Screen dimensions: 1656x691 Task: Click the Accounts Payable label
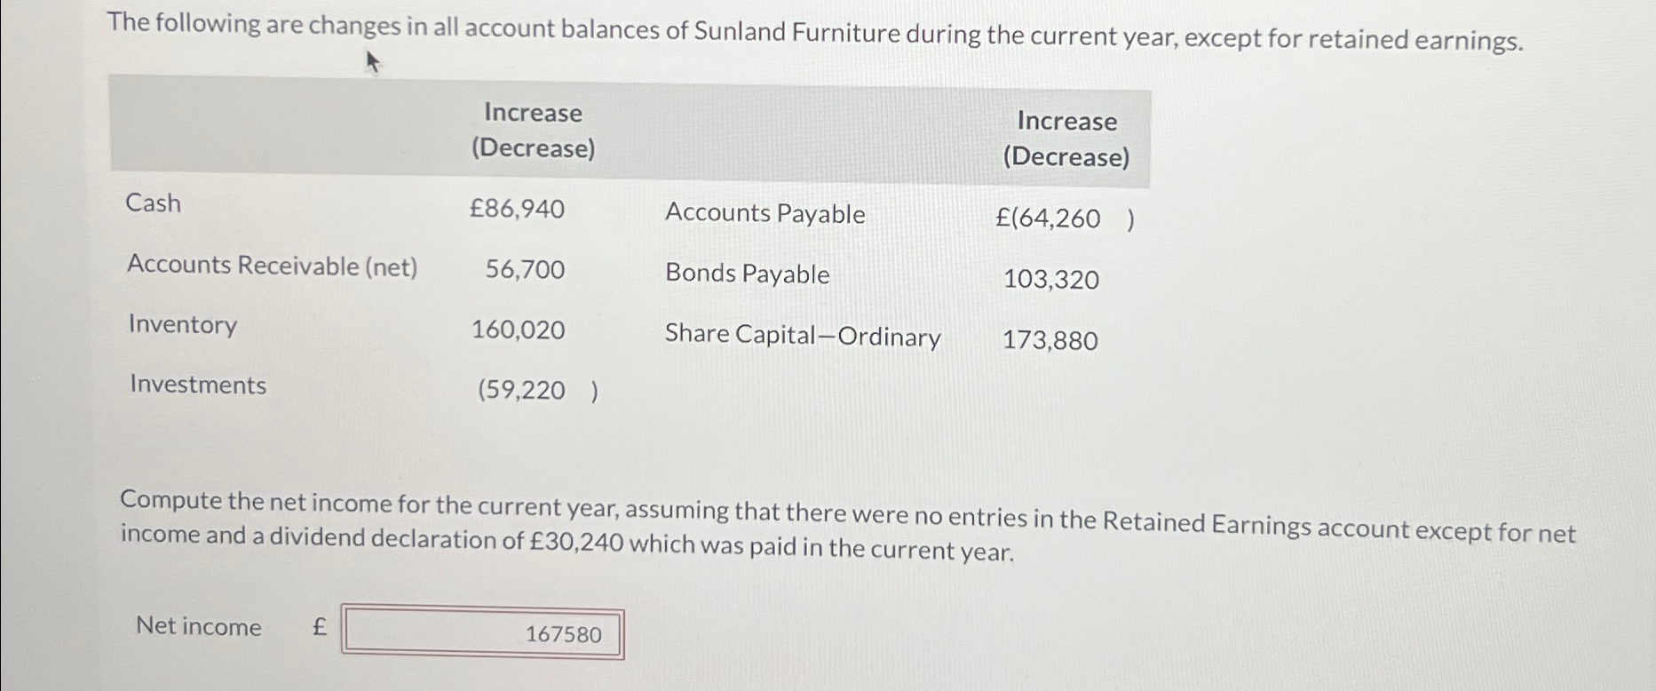click(765, 213)
